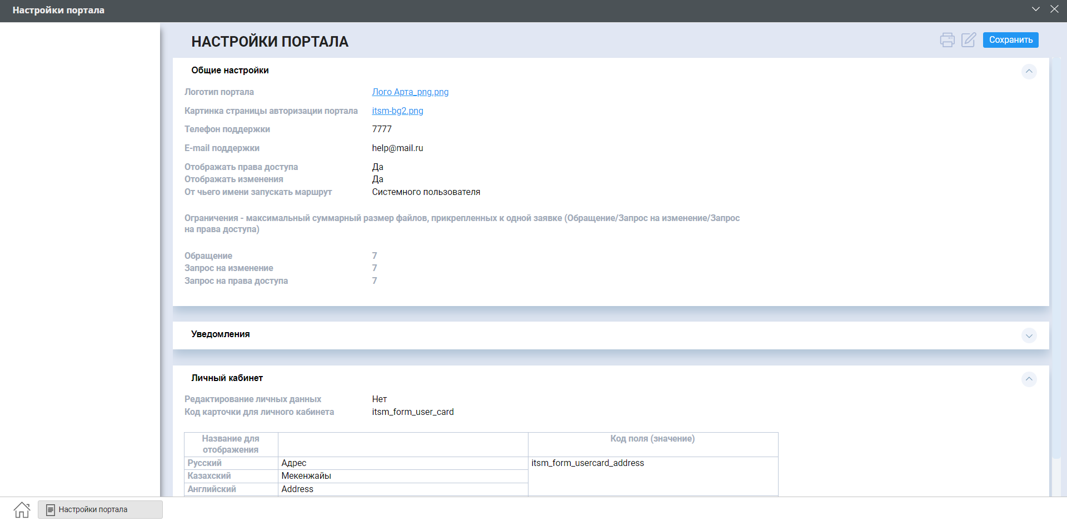Screen dimensions: 1067x521
Task: Click the Адрес table cell
Action: pos(403,463)
